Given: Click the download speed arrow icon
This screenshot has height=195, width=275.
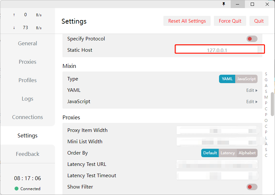Looking at the screenshot, I should coord(14,28).
